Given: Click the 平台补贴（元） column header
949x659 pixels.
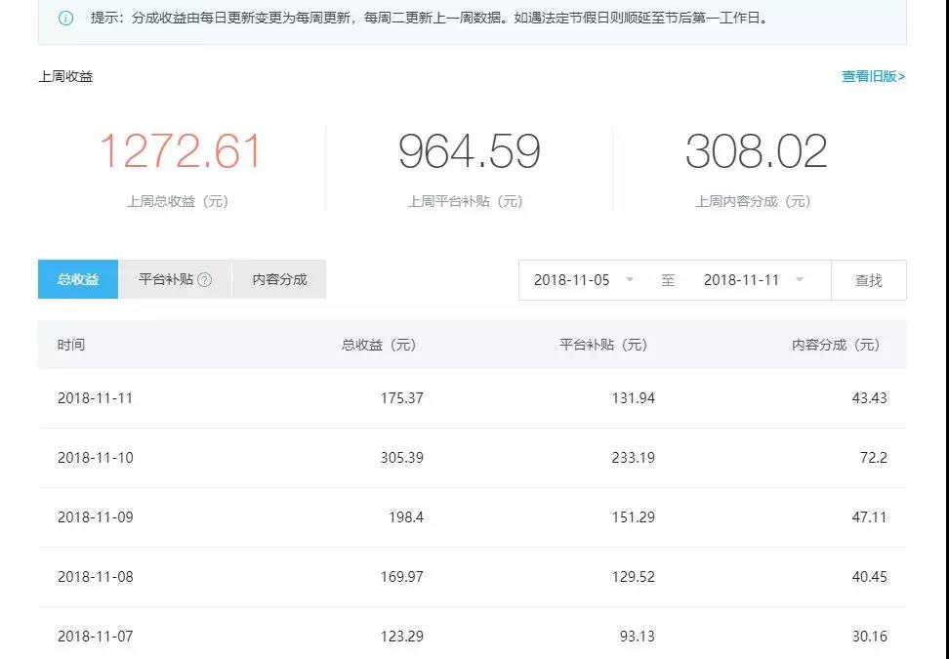Looking at the screenshot, I should [602, 345].
